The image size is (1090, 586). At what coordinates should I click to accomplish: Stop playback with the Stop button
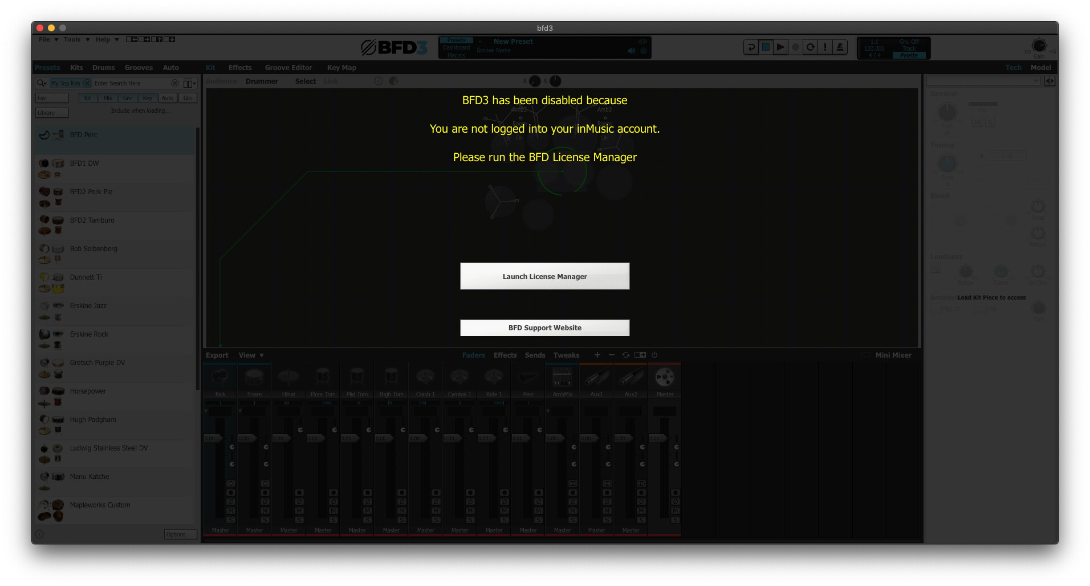766,47
